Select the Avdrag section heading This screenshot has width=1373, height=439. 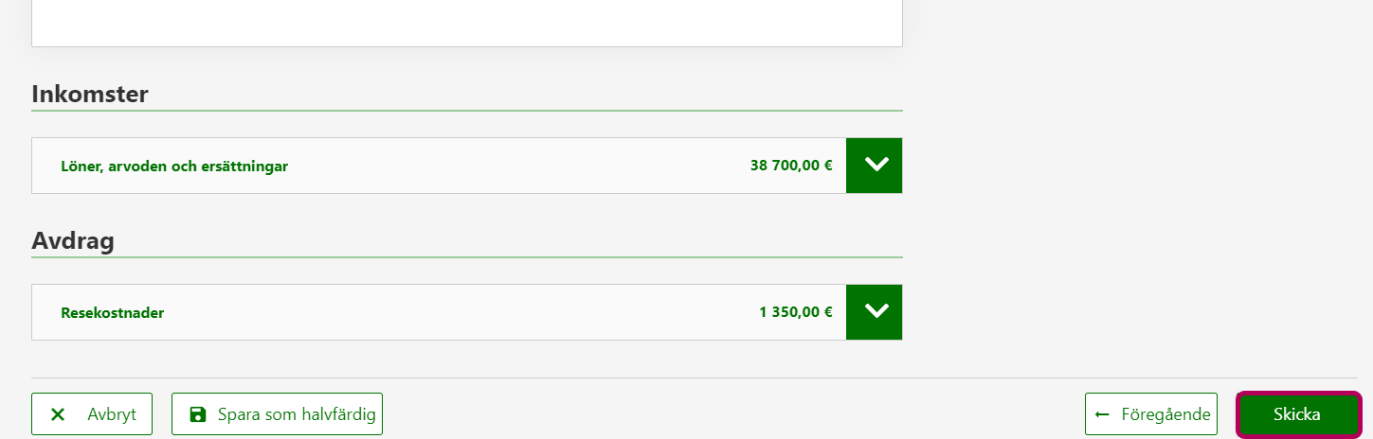pyautogui.click(x=73, y=240)
